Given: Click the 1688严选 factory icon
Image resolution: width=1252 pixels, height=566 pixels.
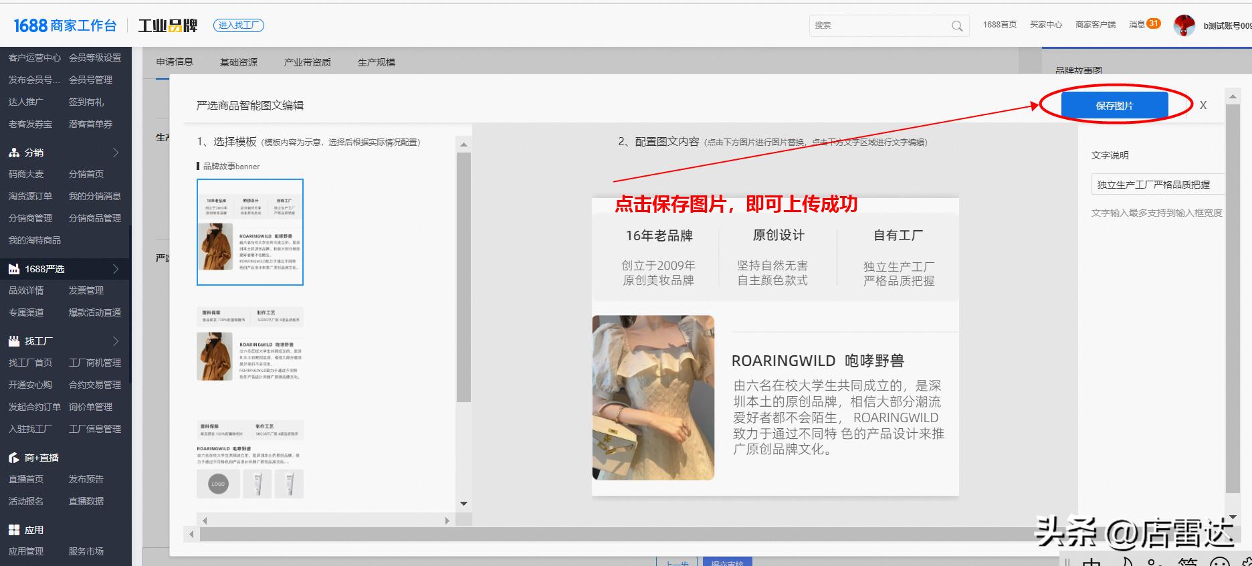Looking at the screenshot, I should (x=14, y=269).
